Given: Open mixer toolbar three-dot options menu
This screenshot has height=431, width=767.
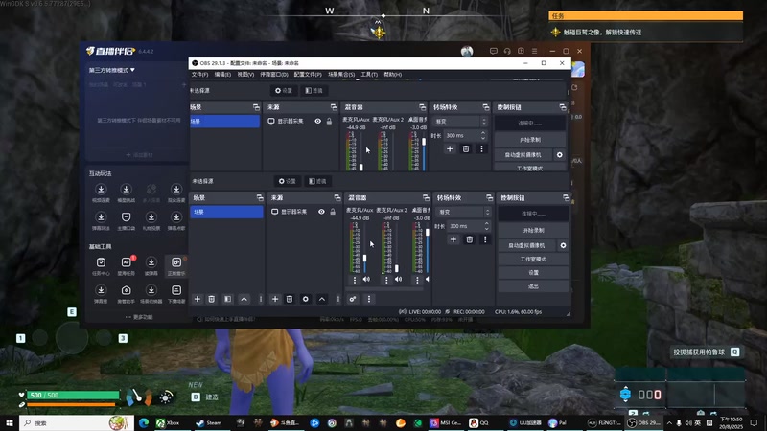Looking at the screenshot, I should click(x=369, y=299).
